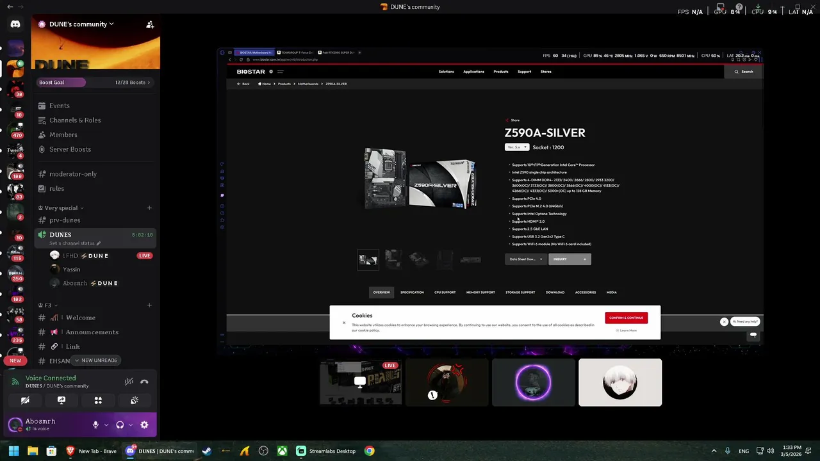
Task: Open Steam from the taskbar
Action: click(x=206, y=451)
